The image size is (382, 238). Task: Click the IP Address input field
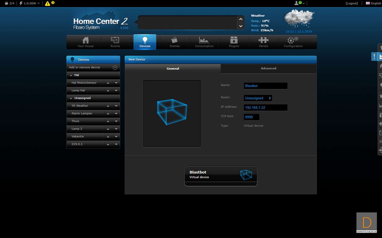[266, 108]
